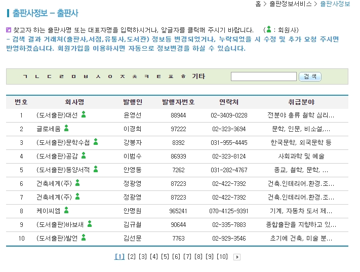
Task: Open publisher 케이씨엠
Action: [x=49, y=211]
